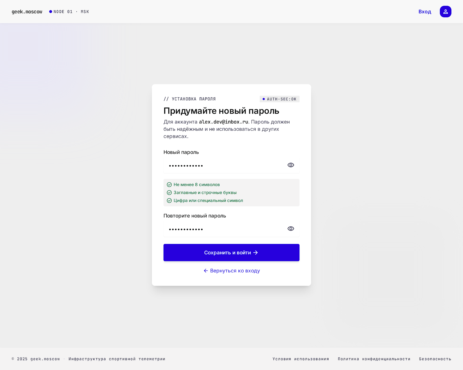Screen dimensions: 463x370
Task: Click the blue NODE 01 status dot
Action: [51, 12]
